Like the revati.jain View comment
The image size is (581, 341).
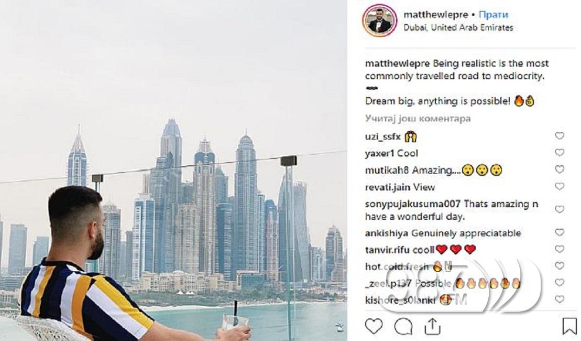pos(560,186)
